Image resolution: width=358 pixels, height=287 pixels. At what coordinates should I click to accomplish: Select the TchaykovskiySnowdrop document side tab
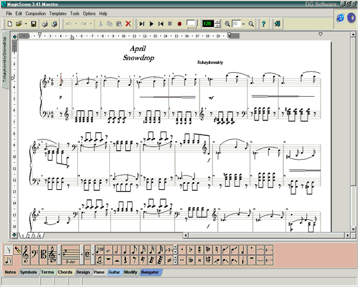click(5, 60)
